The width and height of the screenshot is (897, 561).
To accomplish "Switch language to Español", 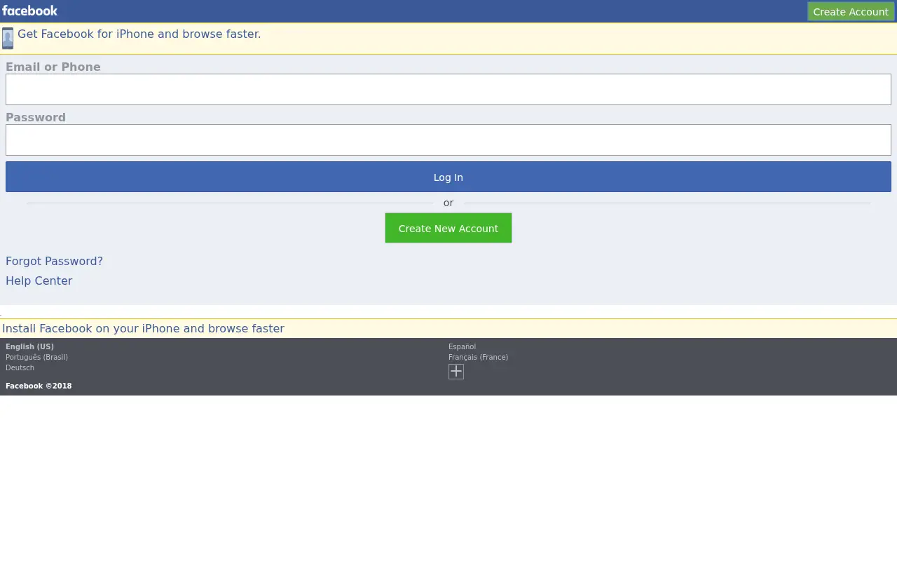I will coord(462,346).
